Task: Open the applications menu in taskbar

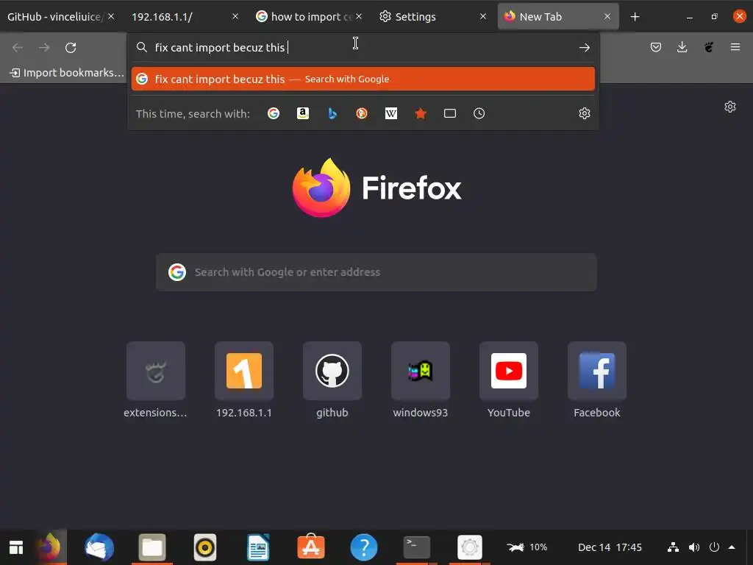Action: point(16,547)
